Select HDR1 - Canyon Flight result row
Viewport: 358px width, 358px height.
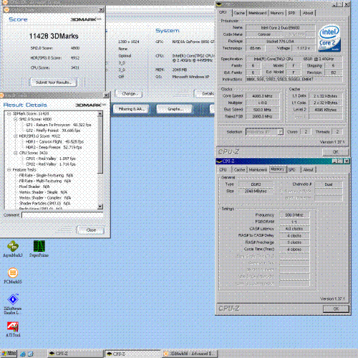pyautogui.click(x=54, y=141)
